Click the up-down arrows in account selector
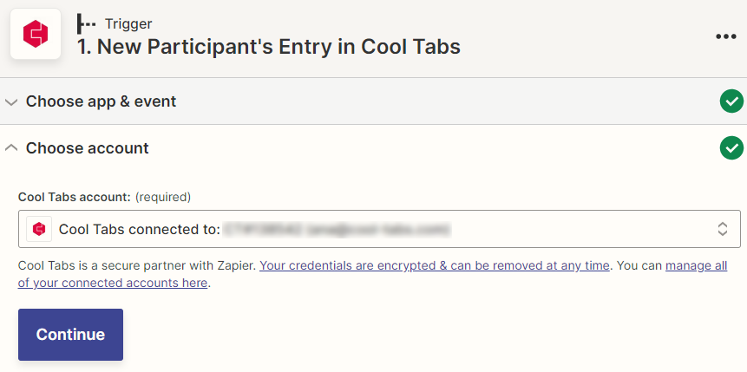The image size is (747, 372). tap(722, 229)
